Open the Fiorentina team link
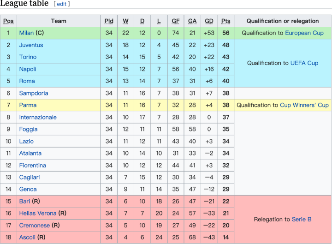 click(x=32, y=165)
